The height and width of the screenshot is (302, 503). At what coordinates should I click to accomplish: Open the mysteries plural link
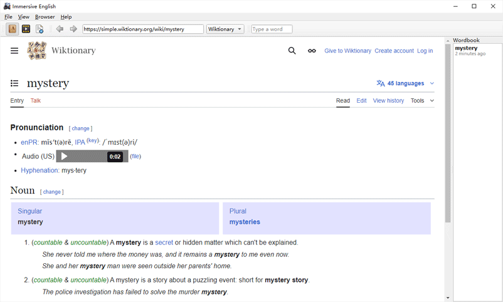click(x=245, y=222)
